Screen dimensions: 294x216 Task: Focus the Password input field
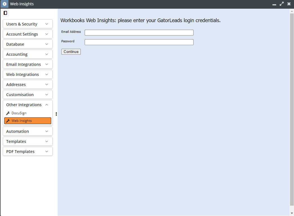click(139, 42)
